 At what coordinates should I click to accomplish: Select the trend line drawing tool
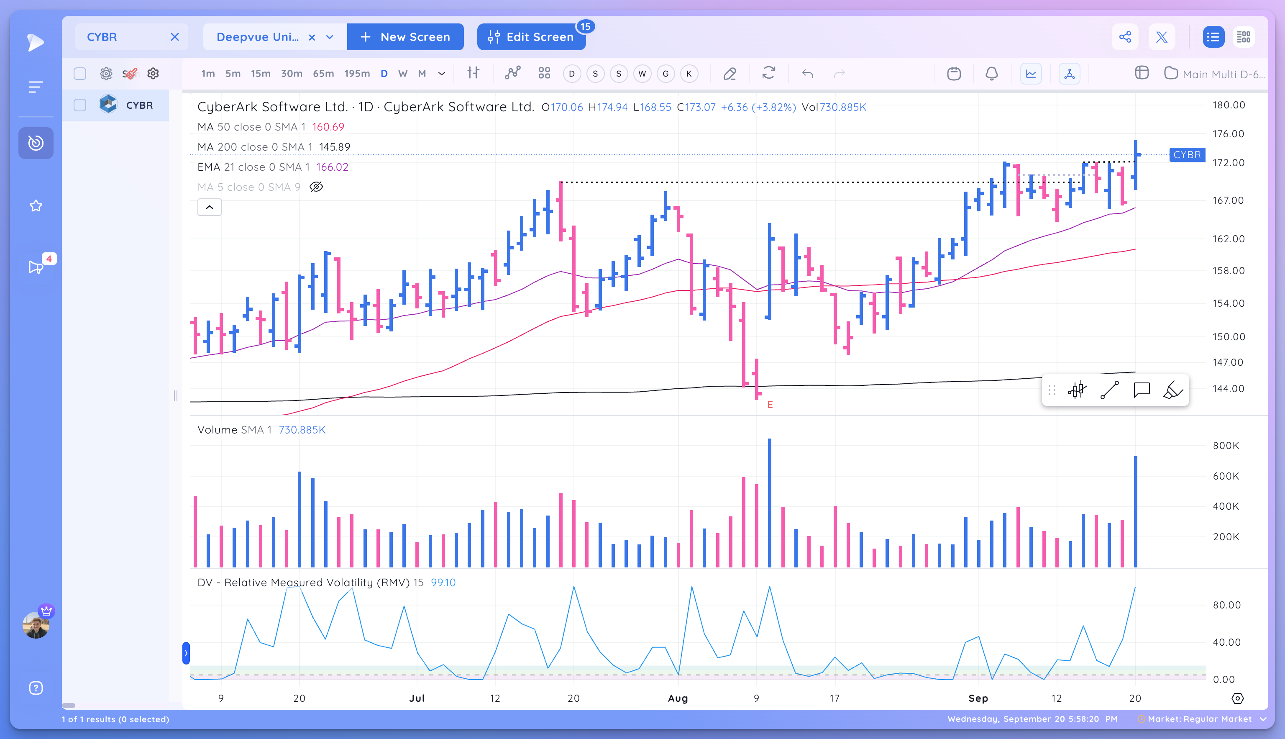pos(1109,390)
